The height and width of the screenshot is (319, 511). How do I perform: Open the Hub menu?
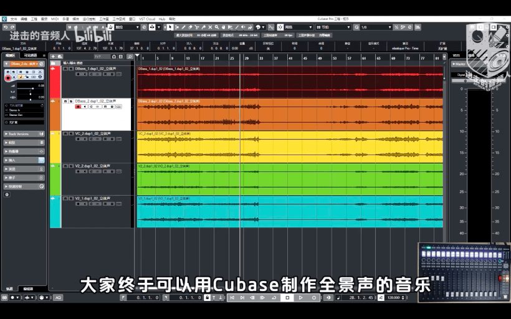tap(162, 19)
